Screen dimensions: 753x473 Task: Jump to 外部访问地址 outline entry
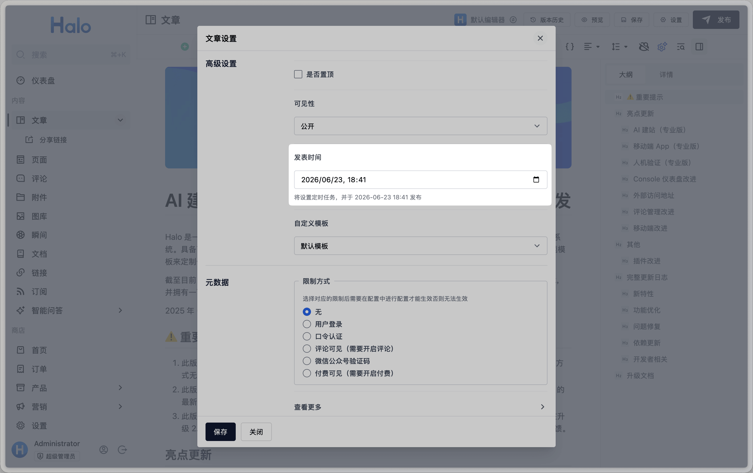(653, 195)
